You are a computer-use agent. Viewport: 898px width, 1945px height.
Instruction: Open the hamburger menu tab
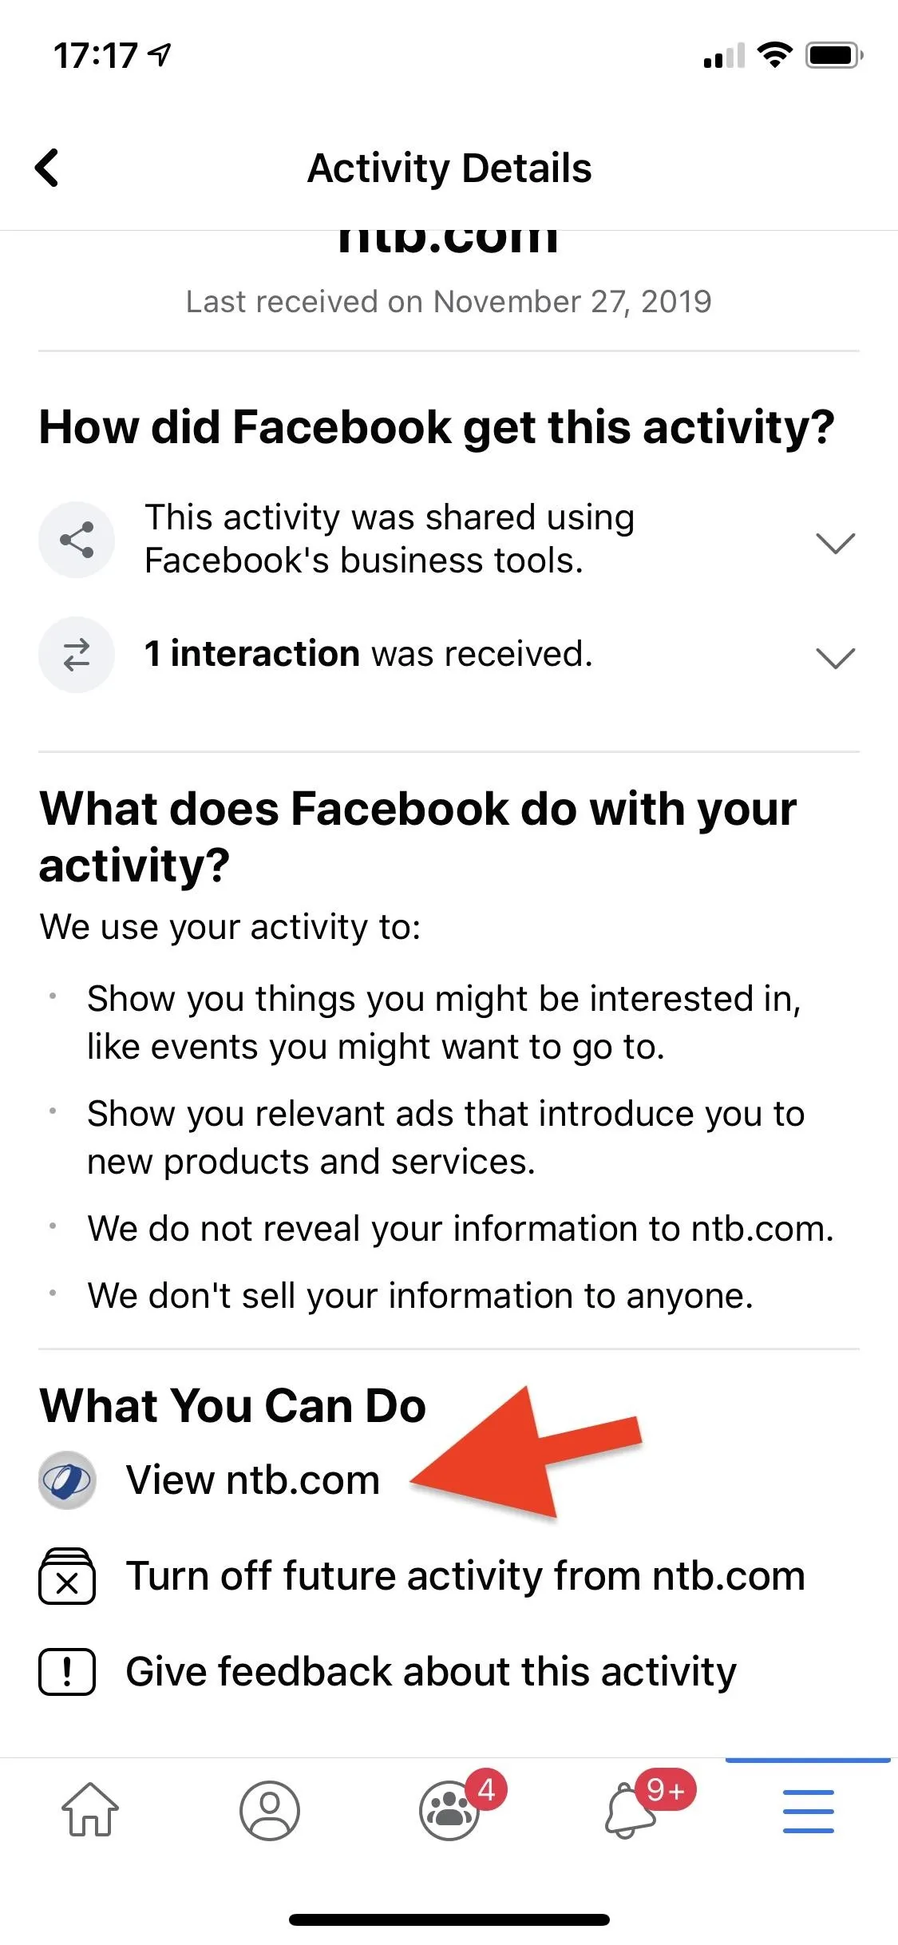point(808,1810)
